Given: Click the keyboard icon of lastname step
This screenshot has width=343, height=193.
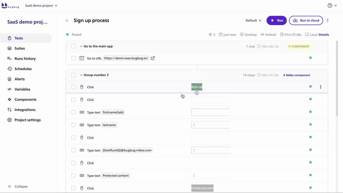Looking at the screenshot, I should click(x=81, y=125).
